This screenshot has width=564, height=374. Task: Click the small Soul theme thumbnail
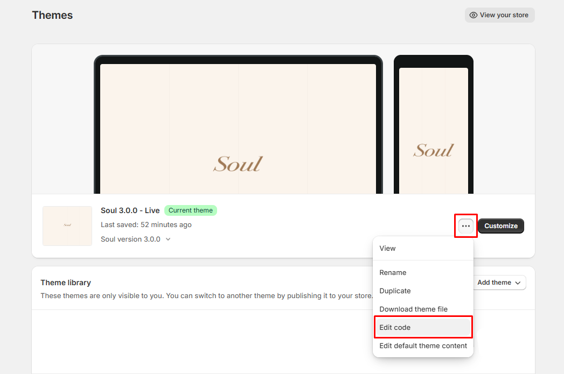point(67,226)
